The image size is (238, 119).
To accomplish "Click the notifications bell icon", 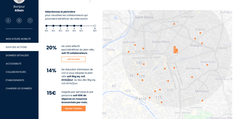I will pos(8,21).
